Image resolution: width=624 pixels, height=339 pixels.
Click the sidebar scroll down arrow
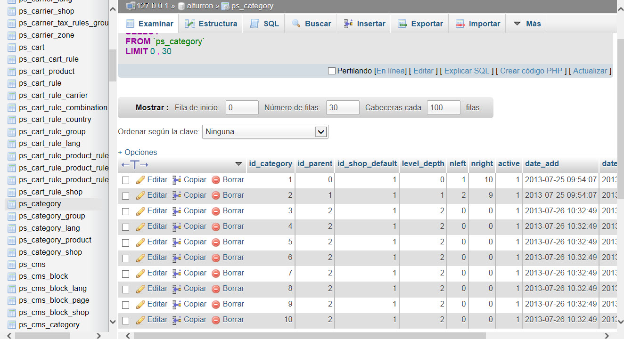[x=113, y=322]
